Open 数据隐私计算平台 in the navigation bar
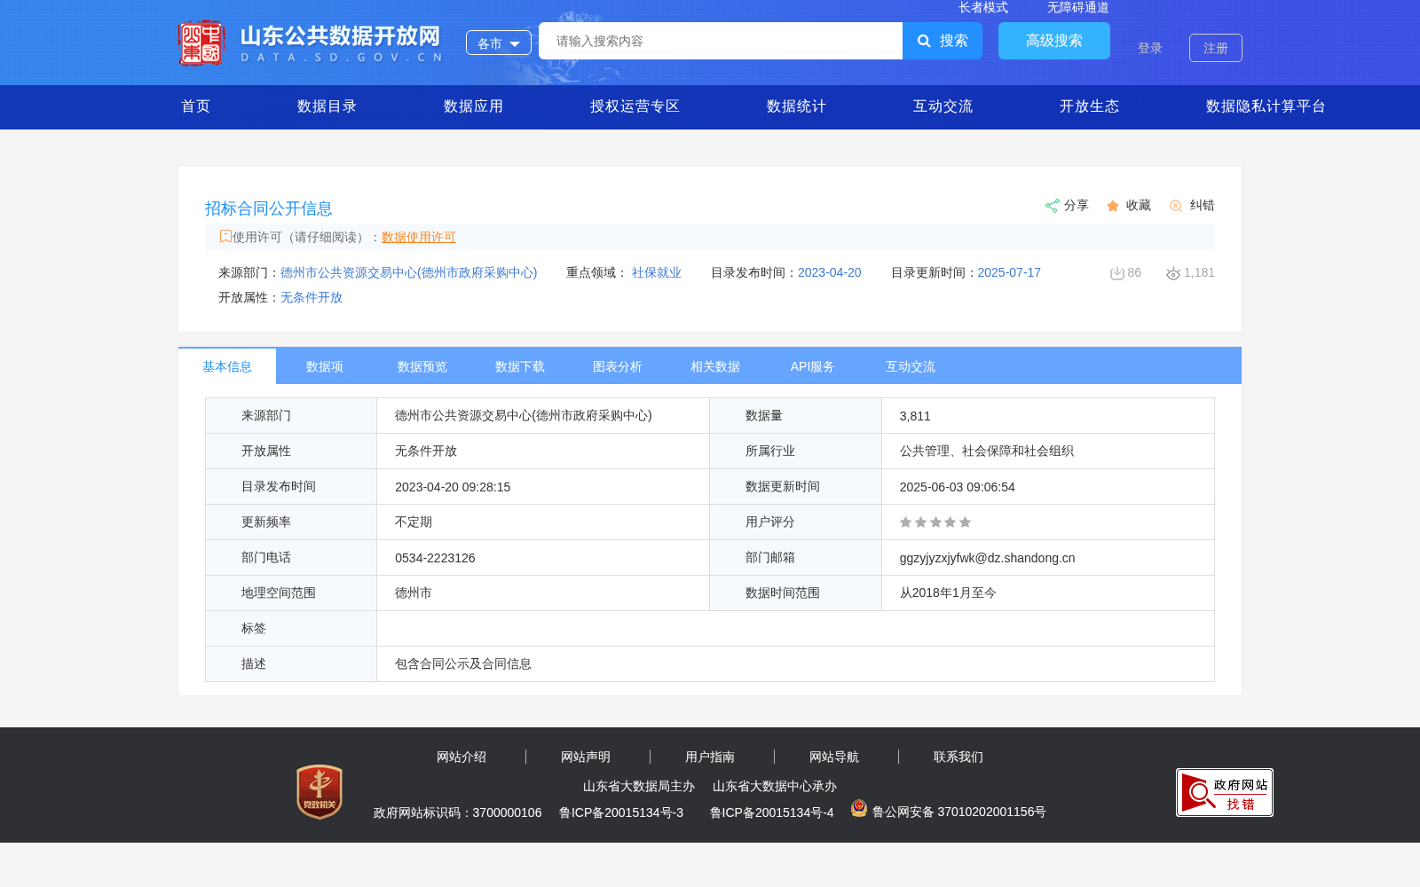 point(1266,106)
